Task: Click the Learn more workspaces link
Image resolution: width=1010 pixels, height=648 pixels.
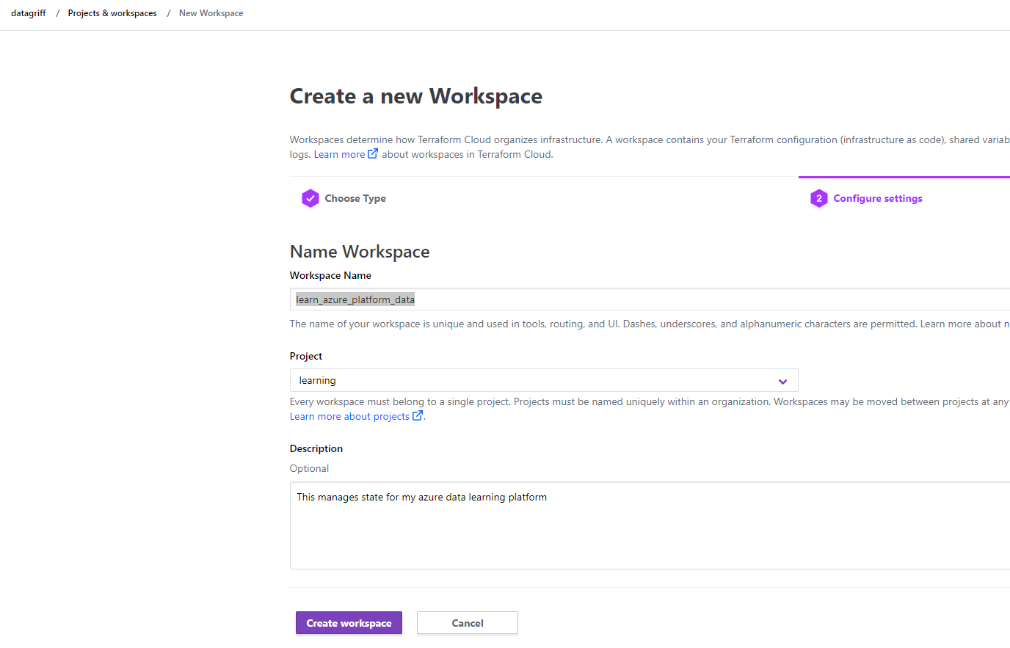Action: [x=339, y=154]
